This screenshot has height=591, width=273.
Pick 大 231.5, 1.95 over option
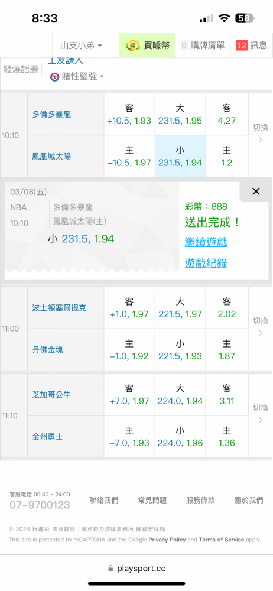pos(180,115)
